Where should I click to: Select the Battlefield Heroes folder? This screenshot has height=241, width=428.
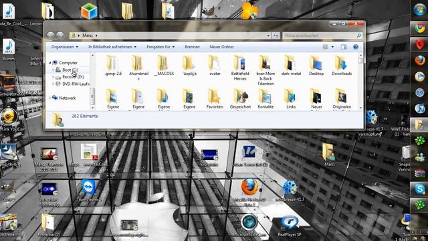pos(240,68)
